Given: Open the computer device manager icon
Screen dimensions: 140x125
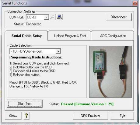Looking at the screenshot, I should click(x=59, y=17).
